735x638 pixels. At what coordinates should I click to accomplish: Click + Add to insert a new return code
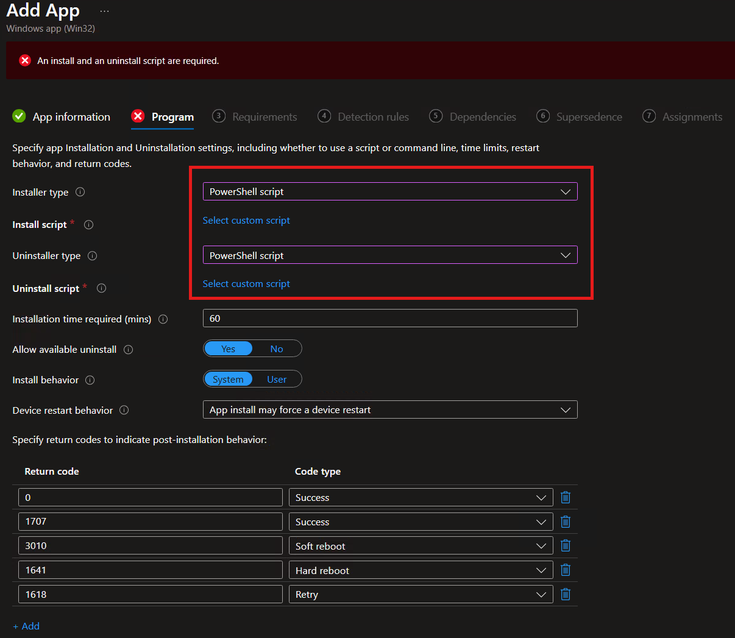26,626
